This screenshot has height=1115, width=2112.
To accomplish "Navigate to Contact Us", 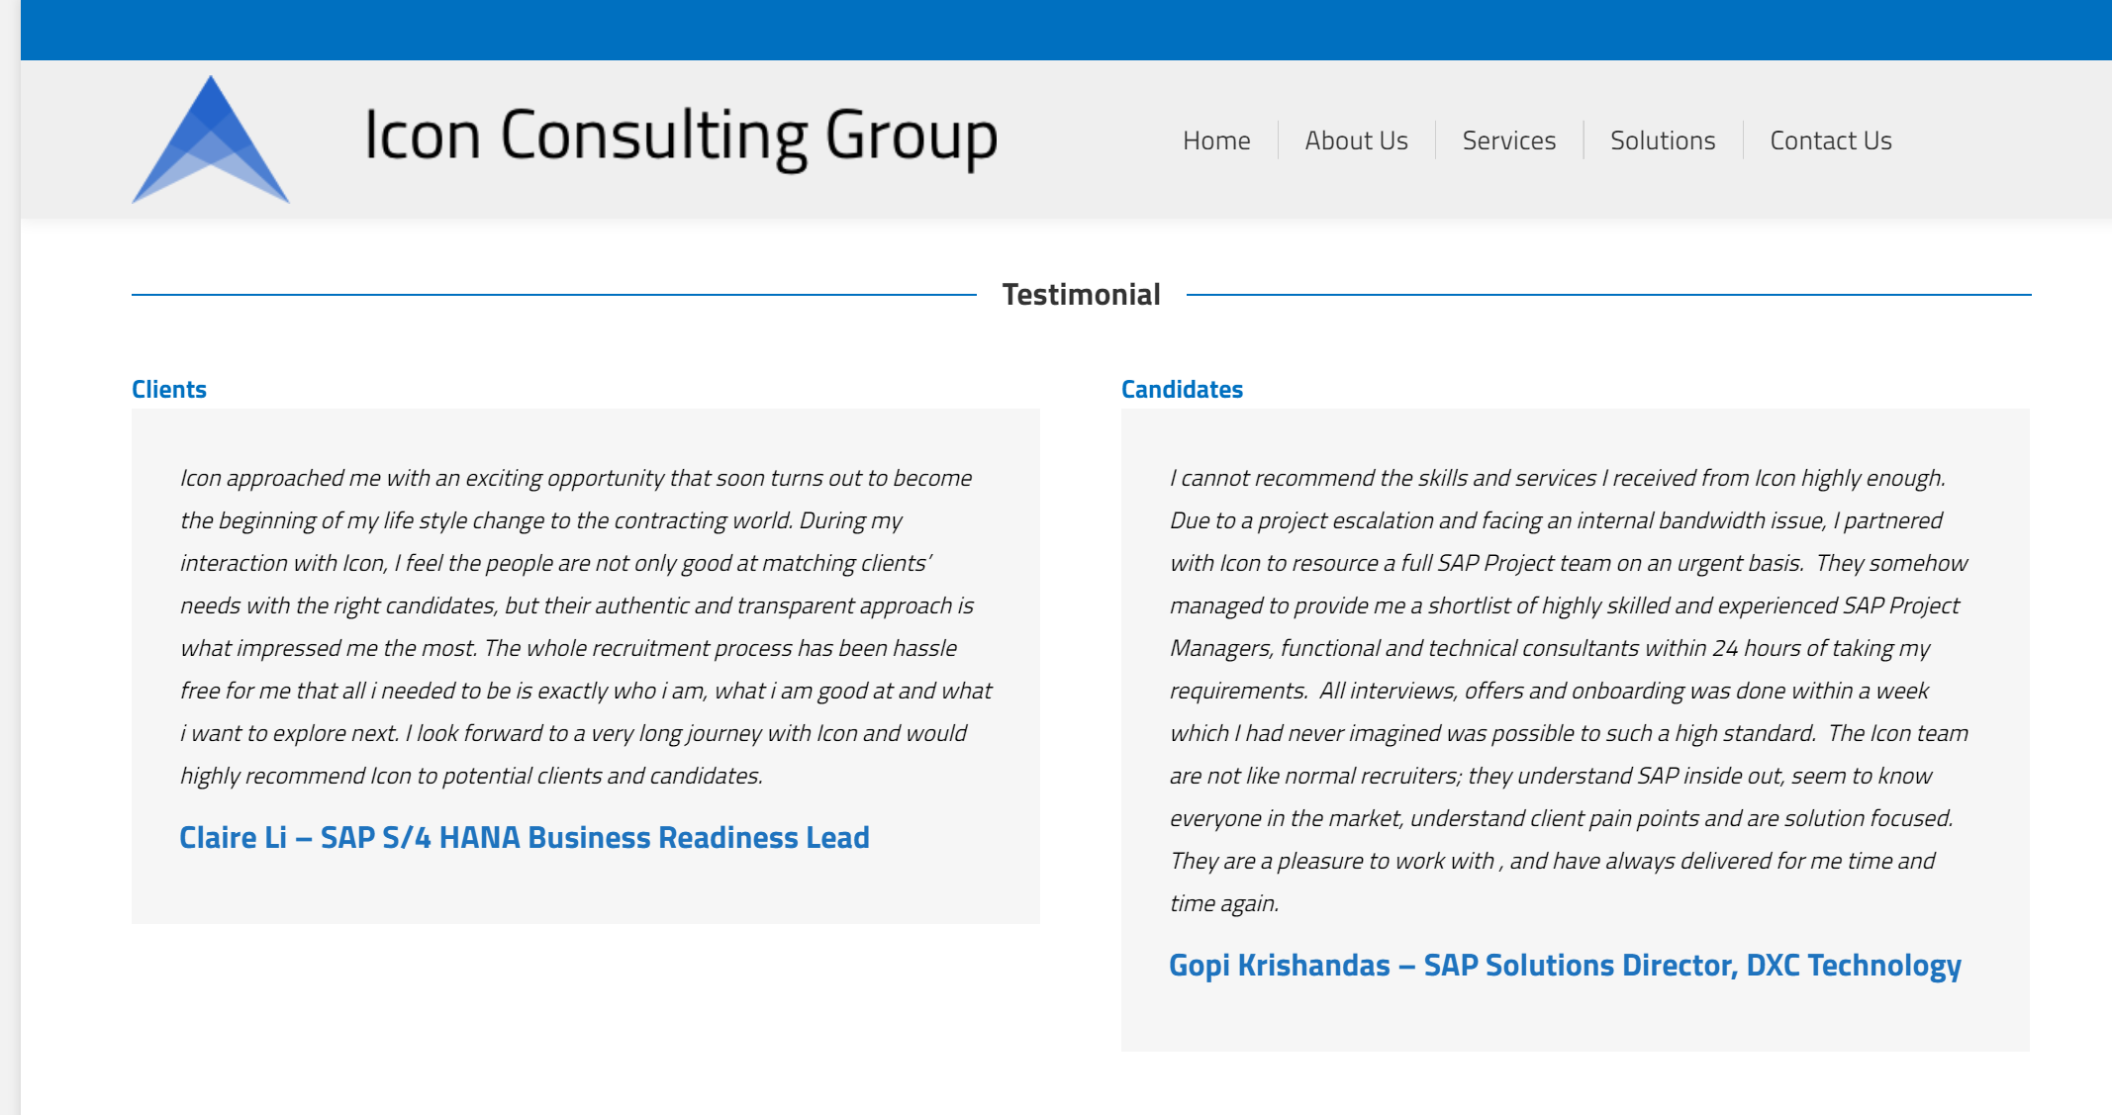I will click(1831, 140).
